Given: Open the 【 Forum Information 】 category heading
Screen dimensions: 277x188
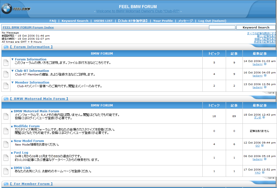Looking at the screenshot, I should click(31, 47).
